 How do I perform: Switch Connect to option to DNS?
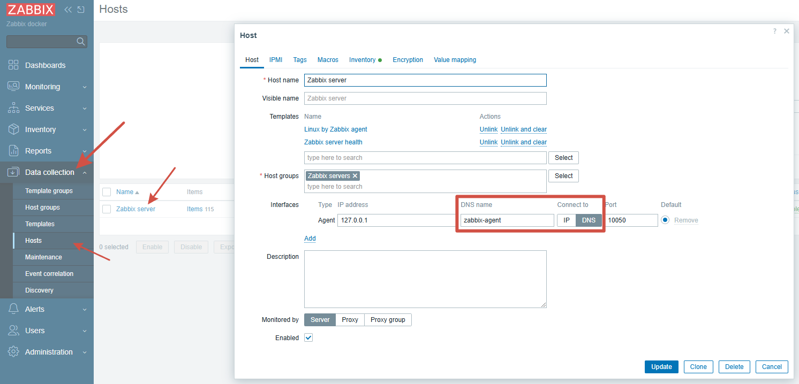[x=589, y=220]
